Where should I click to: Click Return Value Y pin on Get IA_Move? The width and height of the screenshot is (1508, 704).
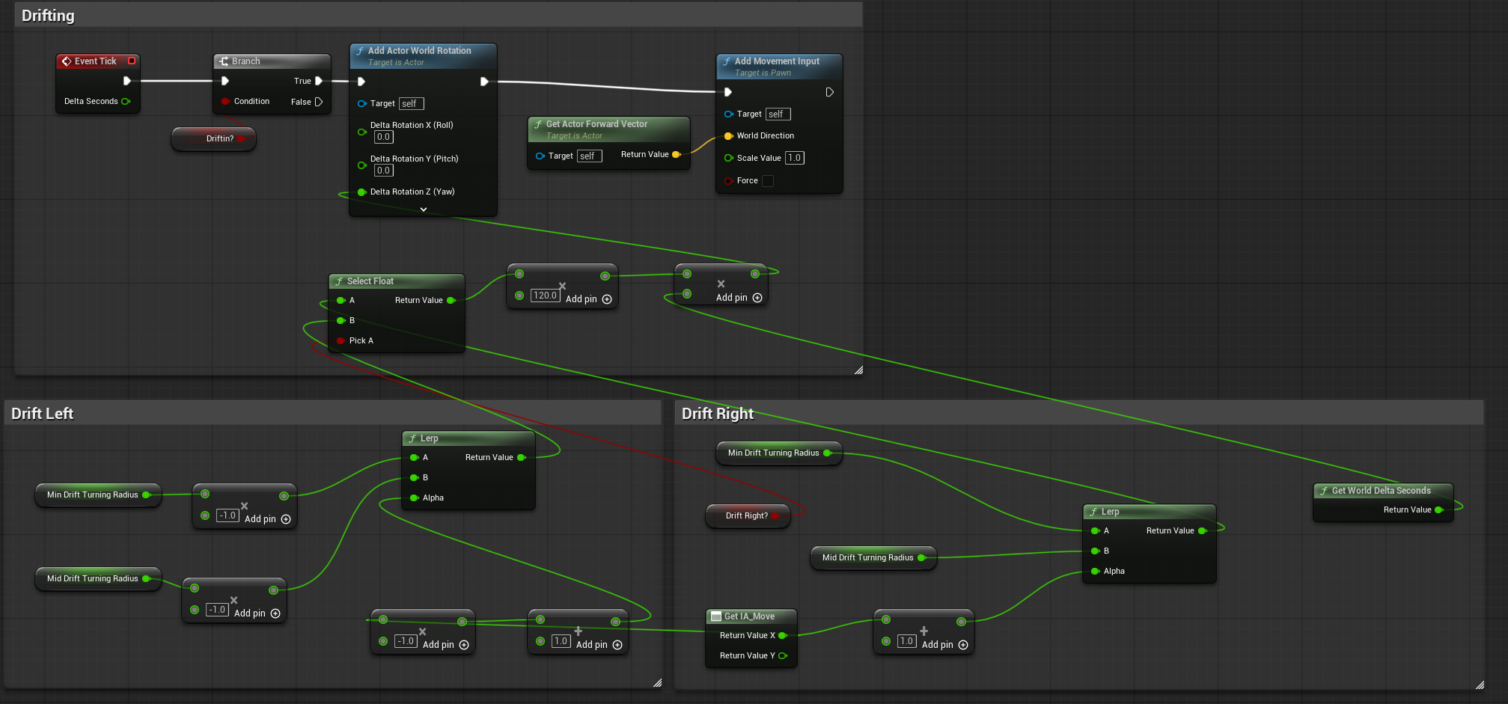click(x=783, y=656)
